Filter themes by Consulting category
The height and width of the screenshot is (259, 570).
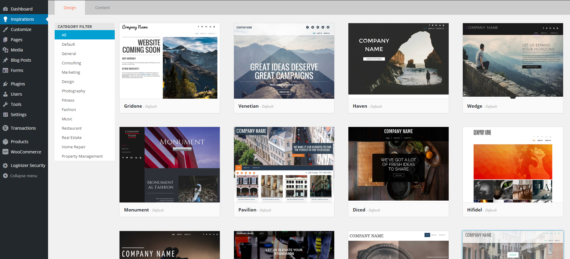coord(85,63)
